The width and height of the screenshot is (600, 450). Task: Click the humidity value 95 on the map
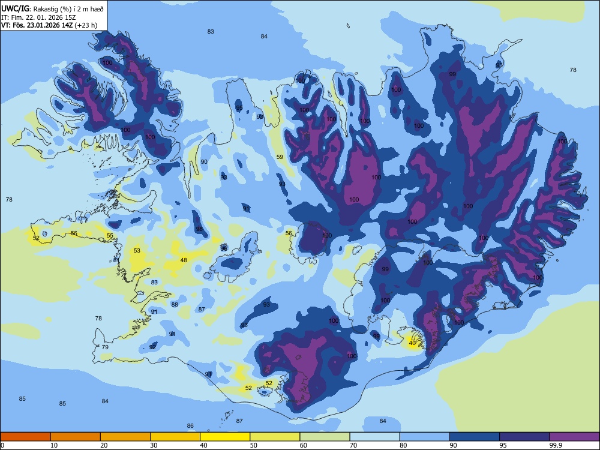point(239,108)
